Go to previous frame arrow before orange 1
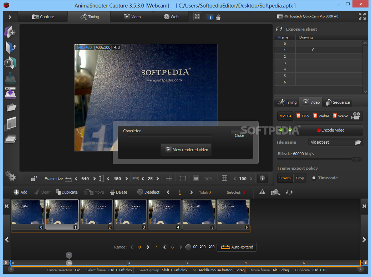 point(168,192)
